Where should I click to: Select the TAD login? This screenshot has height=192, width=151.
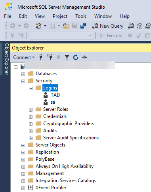coord(55,95)
